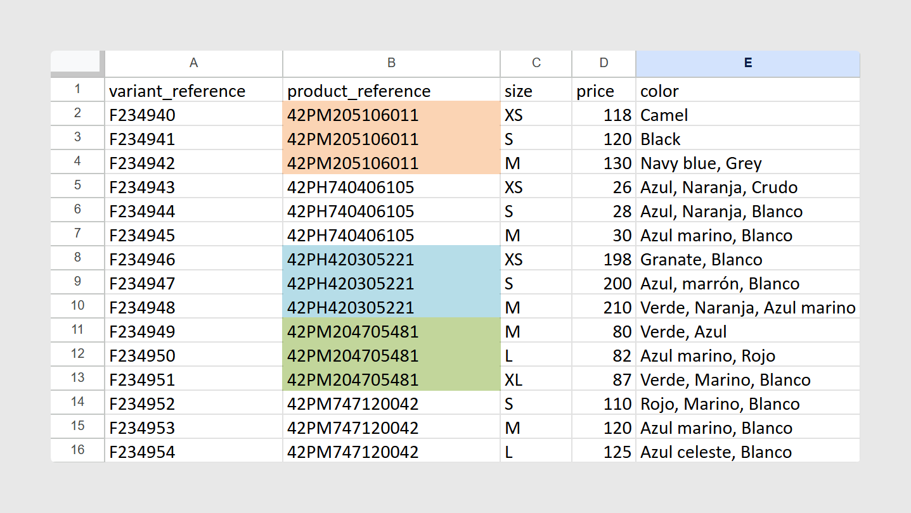Select row 1 header number
911x513 pixels.
[x=77, y=89]
